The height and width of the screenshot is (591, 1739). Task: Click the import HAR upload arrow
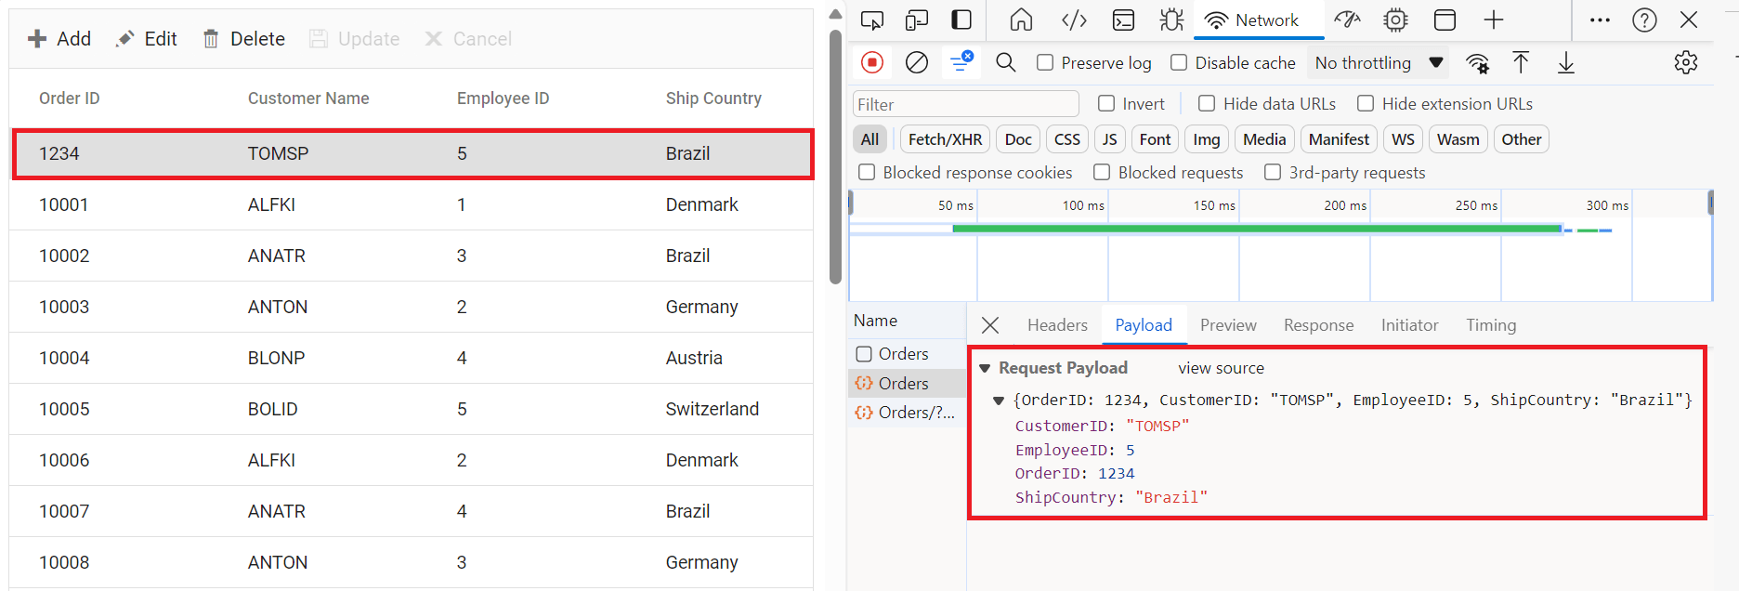tap(1521, 62)
